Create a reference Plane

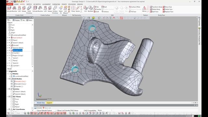pyautogui.click(x=73, y=9)
